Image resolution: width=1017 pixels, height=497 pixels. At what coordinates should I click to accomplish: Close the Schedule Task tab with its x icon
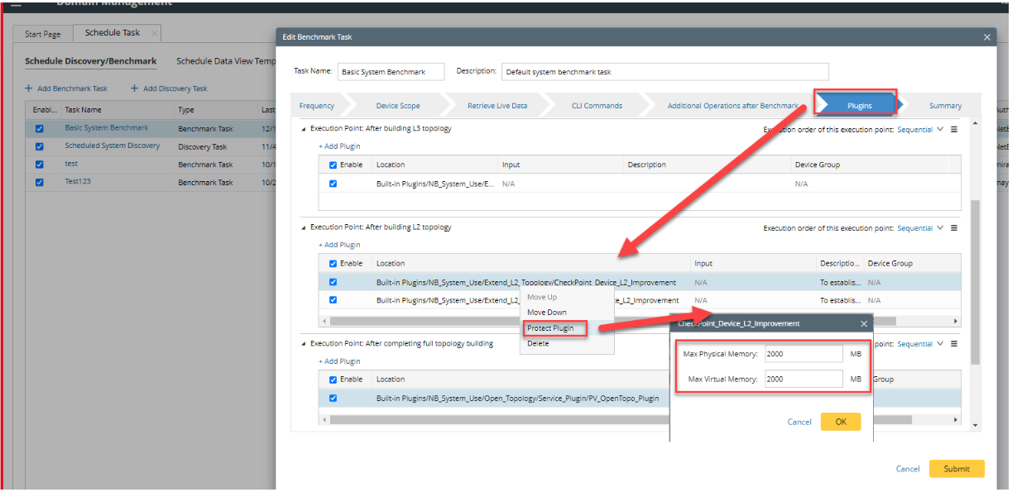coord(153,33)
